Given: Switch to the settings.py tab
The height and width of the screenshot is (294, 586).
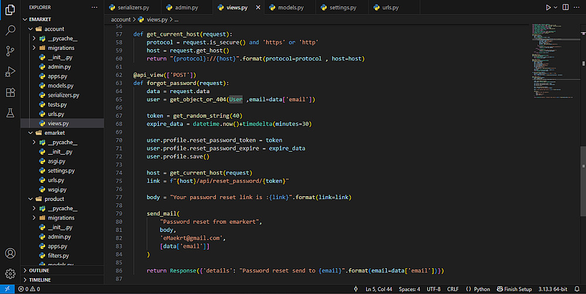Looking at the screenshot, I should [x=343, y=8].
